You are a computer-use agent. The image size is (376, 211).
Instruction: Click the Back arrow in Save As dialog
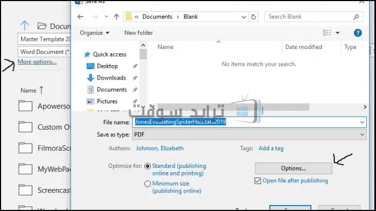80,17
